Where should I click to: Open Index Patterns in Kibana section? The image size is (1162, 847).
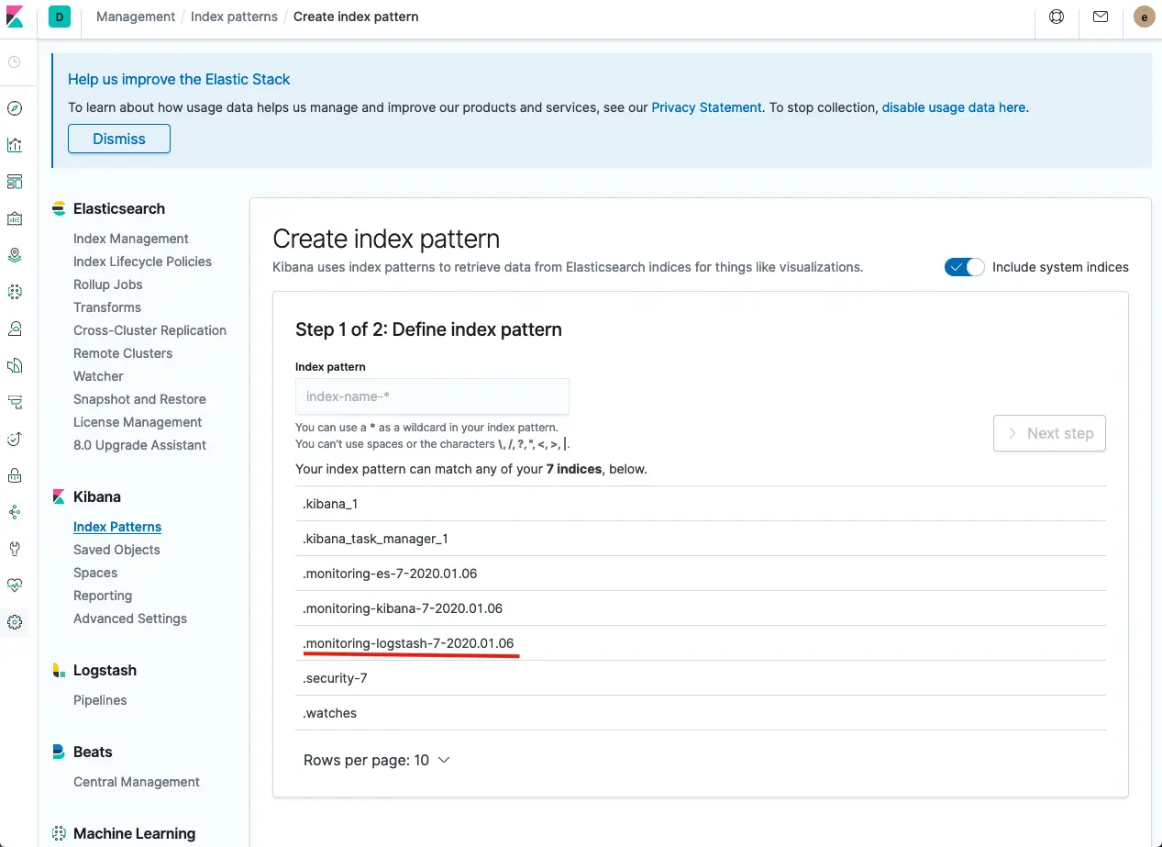tap(117, 527)
